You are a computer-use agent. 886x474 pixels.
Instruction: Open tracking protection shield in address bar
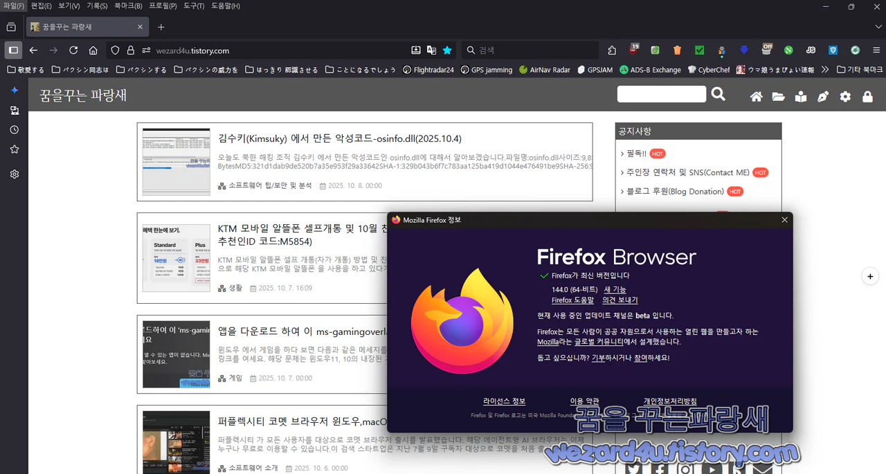point(116,50)
